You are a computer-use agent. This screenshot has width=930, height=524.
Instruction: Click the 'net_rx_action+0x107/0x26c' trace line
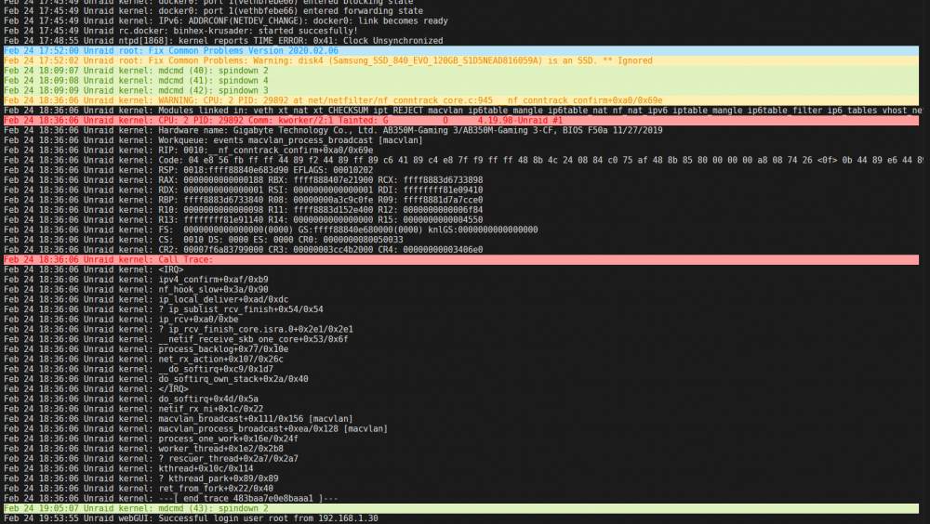tap(143, 360)
